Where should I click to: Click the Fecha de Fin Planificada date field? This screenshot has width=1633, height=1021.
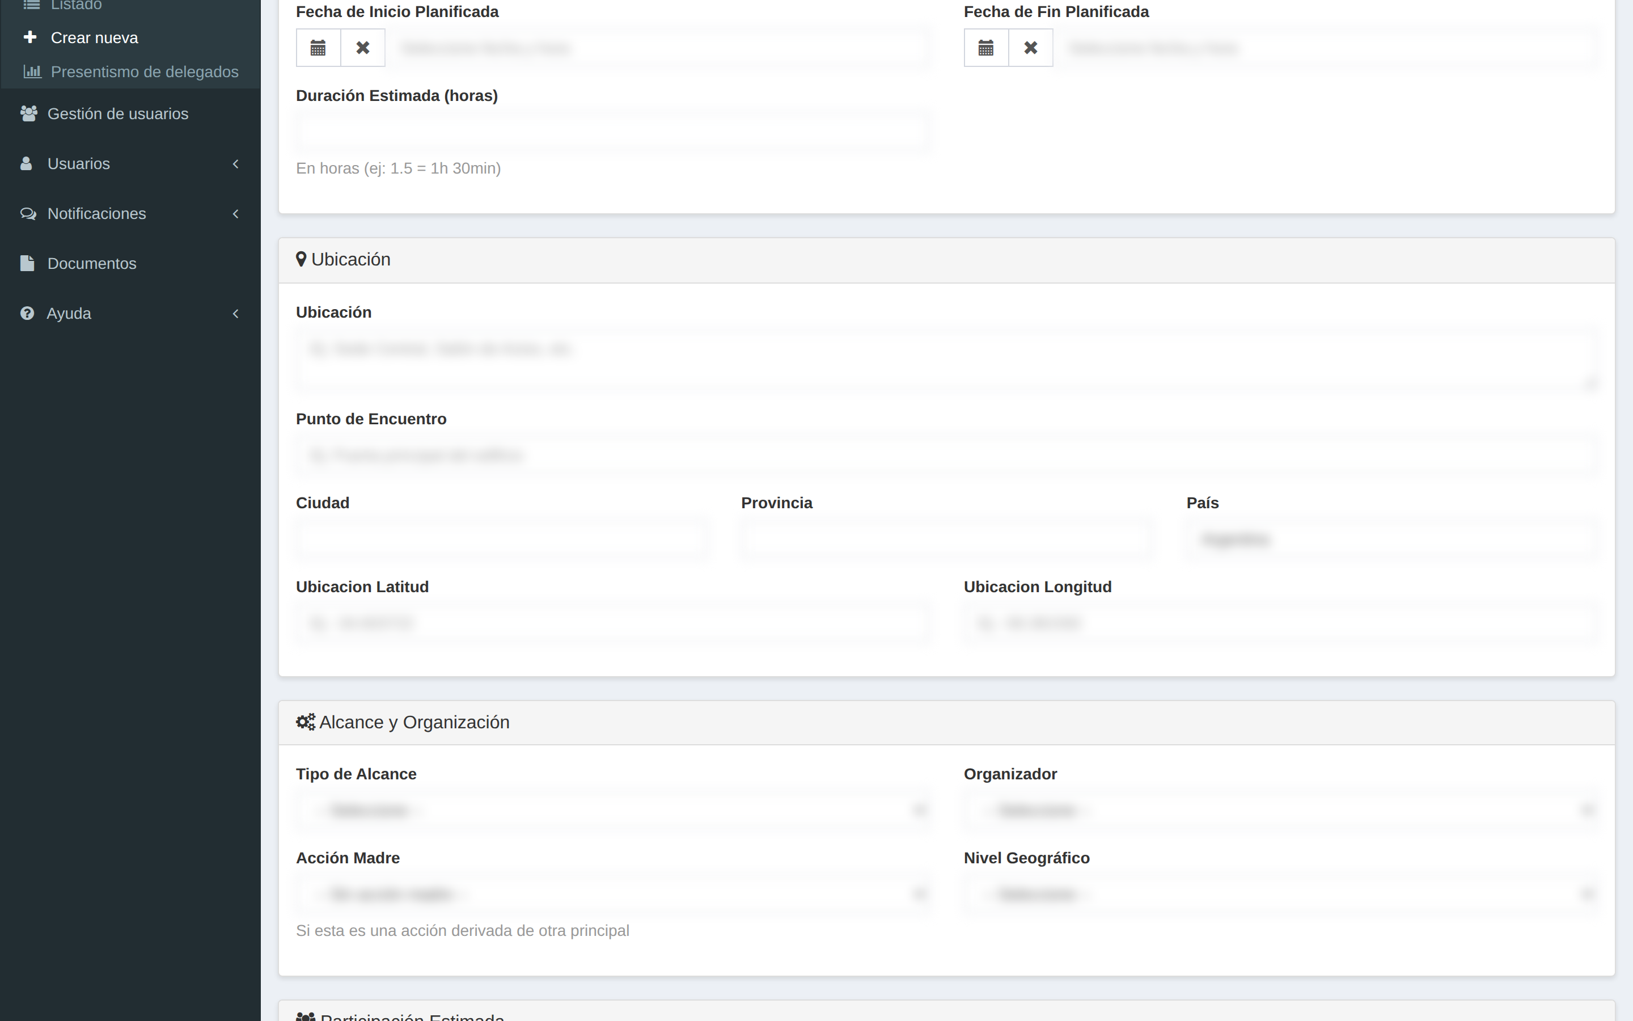[1326, 48]
